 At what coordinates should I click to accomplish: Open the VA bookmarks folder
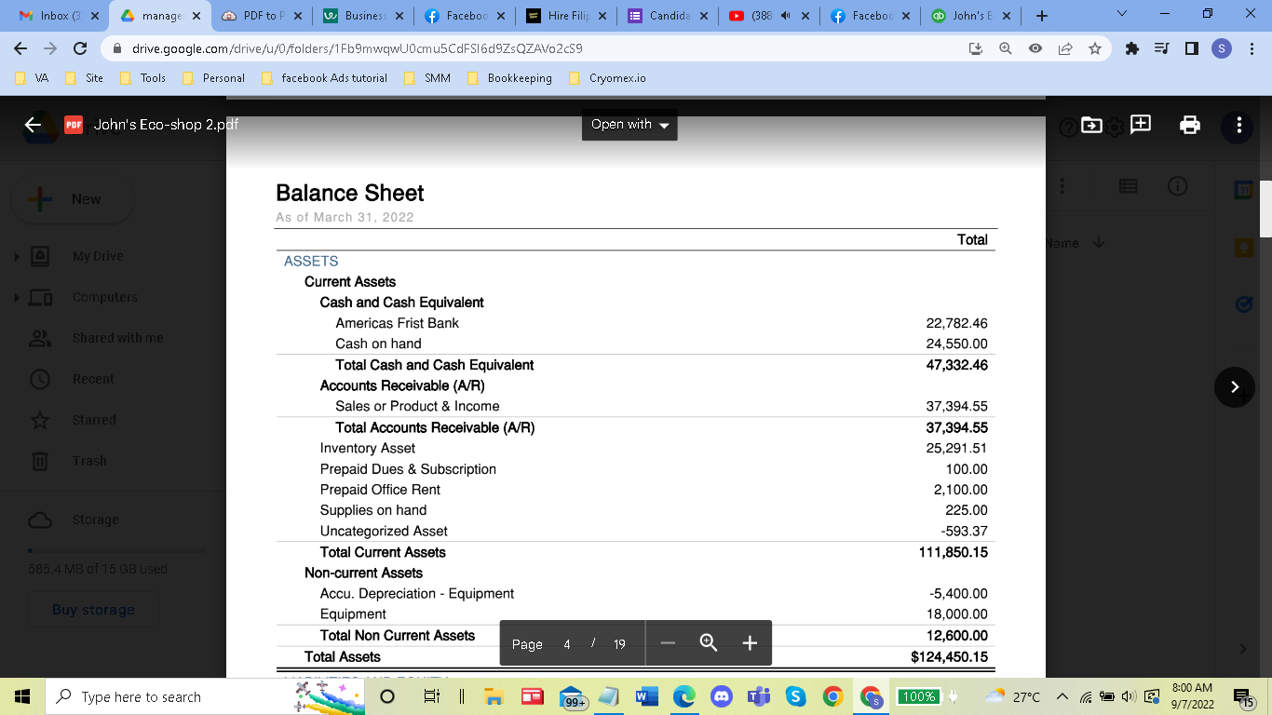[33, 78]
